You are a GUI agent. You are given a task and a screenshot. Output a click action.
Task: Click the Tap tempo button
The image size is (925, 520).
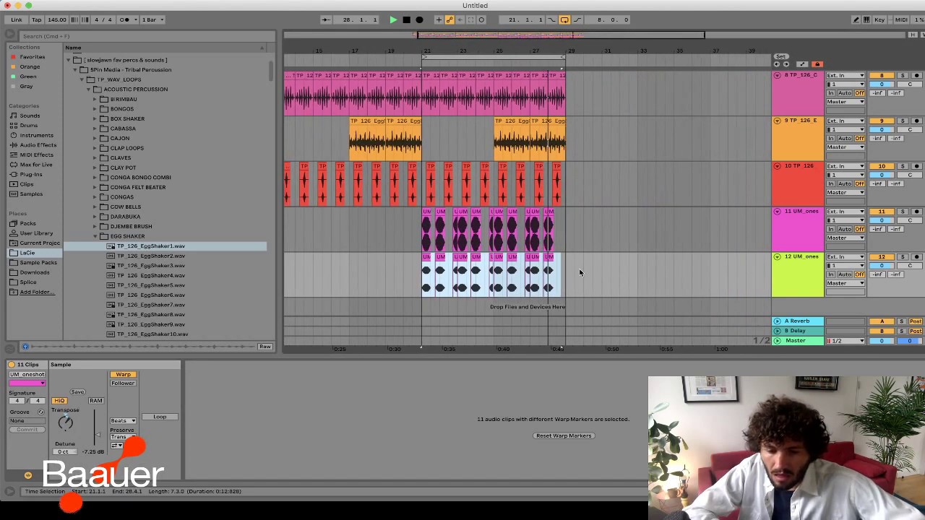36,19
